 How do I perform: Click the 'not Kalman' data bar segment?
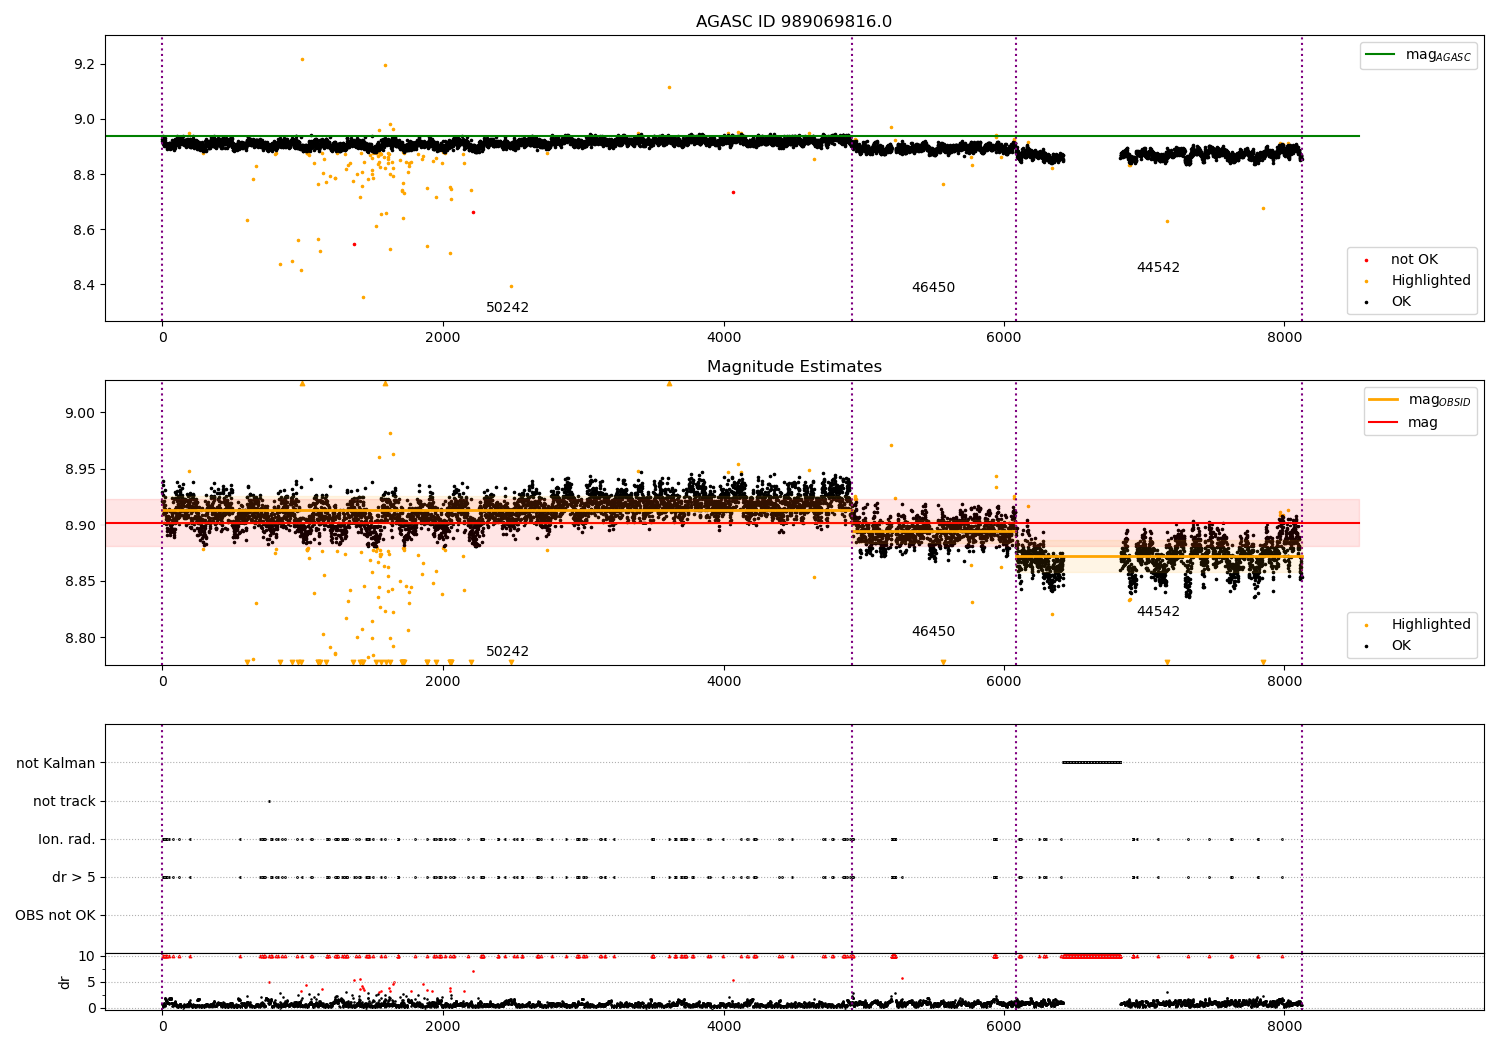(x=1092, y=763)
